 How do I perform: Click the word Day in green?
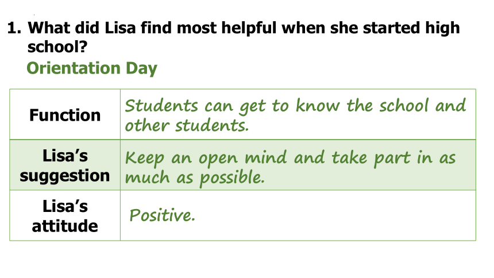coord(141,69)
